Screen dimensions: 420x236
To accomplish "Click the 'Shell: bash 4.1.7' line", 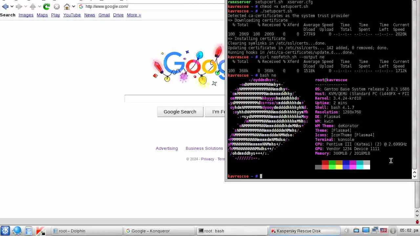I will pyautogui.click(x=335, y=108).
